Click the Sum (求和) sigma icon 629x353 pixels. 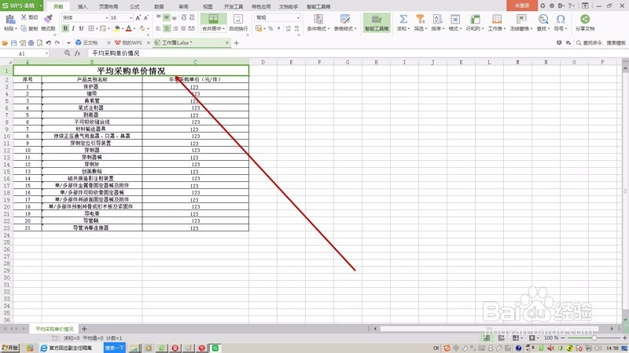pos(403,19)
